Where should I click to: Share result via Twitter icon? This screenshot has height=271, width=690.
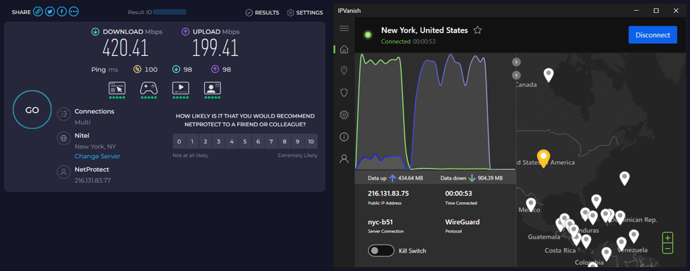(50, 12)
